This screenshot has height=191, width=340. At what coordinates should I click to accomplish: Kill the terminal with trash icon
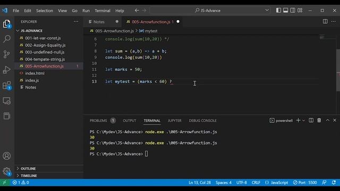(319, 120)
